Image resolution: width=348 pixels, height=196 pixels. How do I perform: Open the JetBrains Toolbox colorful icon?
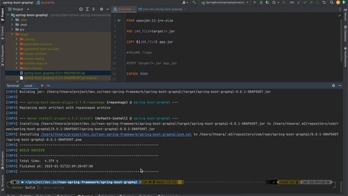click(x=344, y=2)
